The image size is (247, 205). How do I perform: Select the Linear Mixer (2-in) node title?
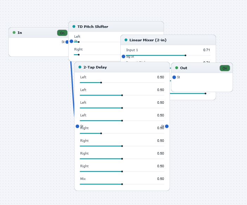[148, 40]
